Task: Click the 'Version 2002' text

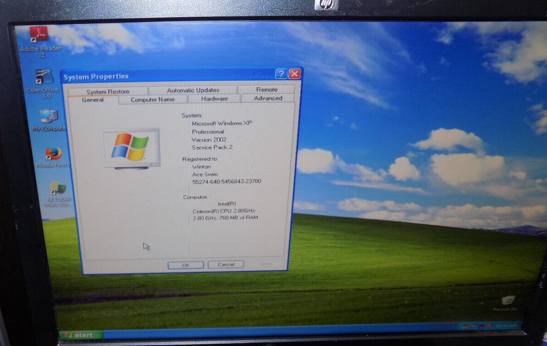Action: [x=209, y=140]
